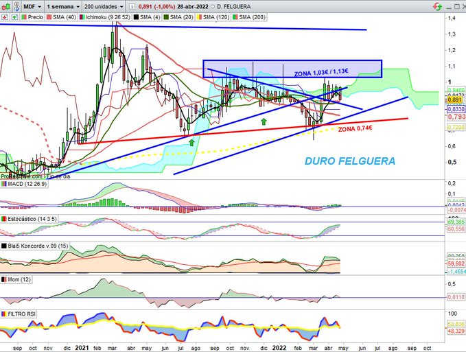Open SMA (200) indicator label
This screenshot has height=352, width=466.
252,17
